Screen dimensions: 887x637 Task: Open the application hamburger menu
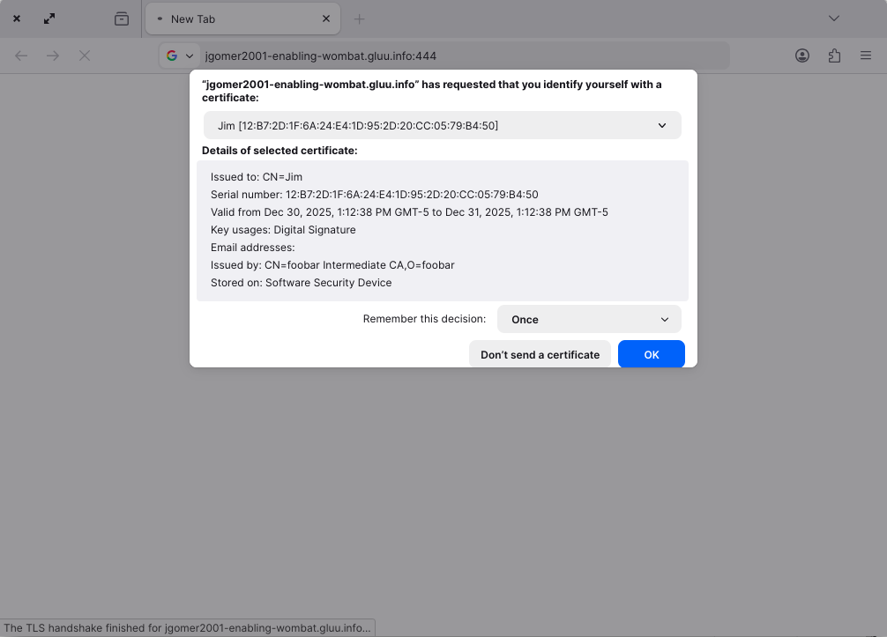pos(865,55)
